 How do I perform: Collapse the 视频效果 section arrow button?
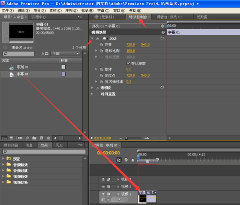(163, 32)
